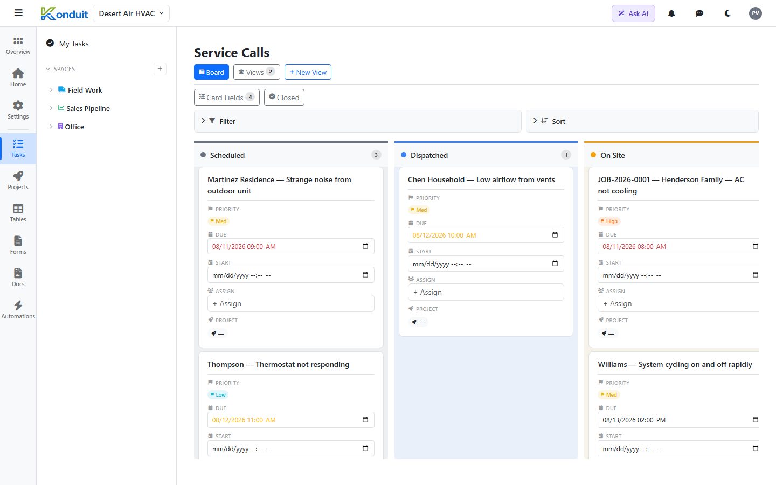Click Med priority badge on Williams card
The width and height of the screenshot is (776, 485).
pyautogui.click(x=608, y=394)
